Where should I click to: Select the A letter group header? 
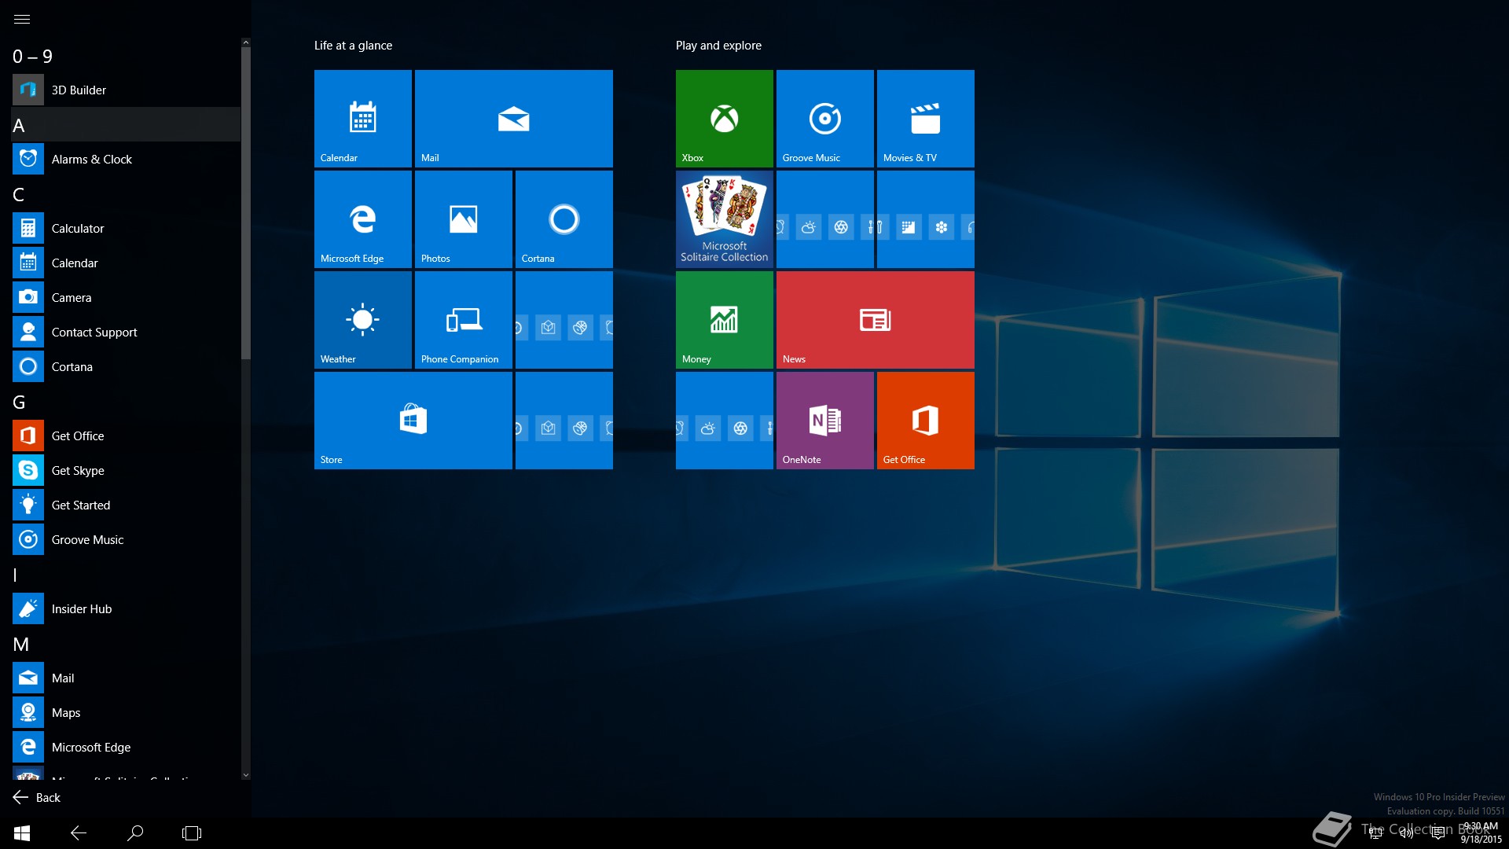pos(127,125)
